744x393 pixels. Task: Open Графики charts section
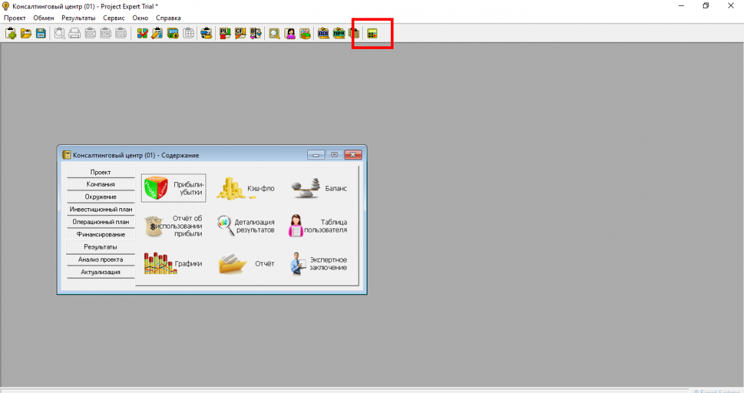pos(174,264)
